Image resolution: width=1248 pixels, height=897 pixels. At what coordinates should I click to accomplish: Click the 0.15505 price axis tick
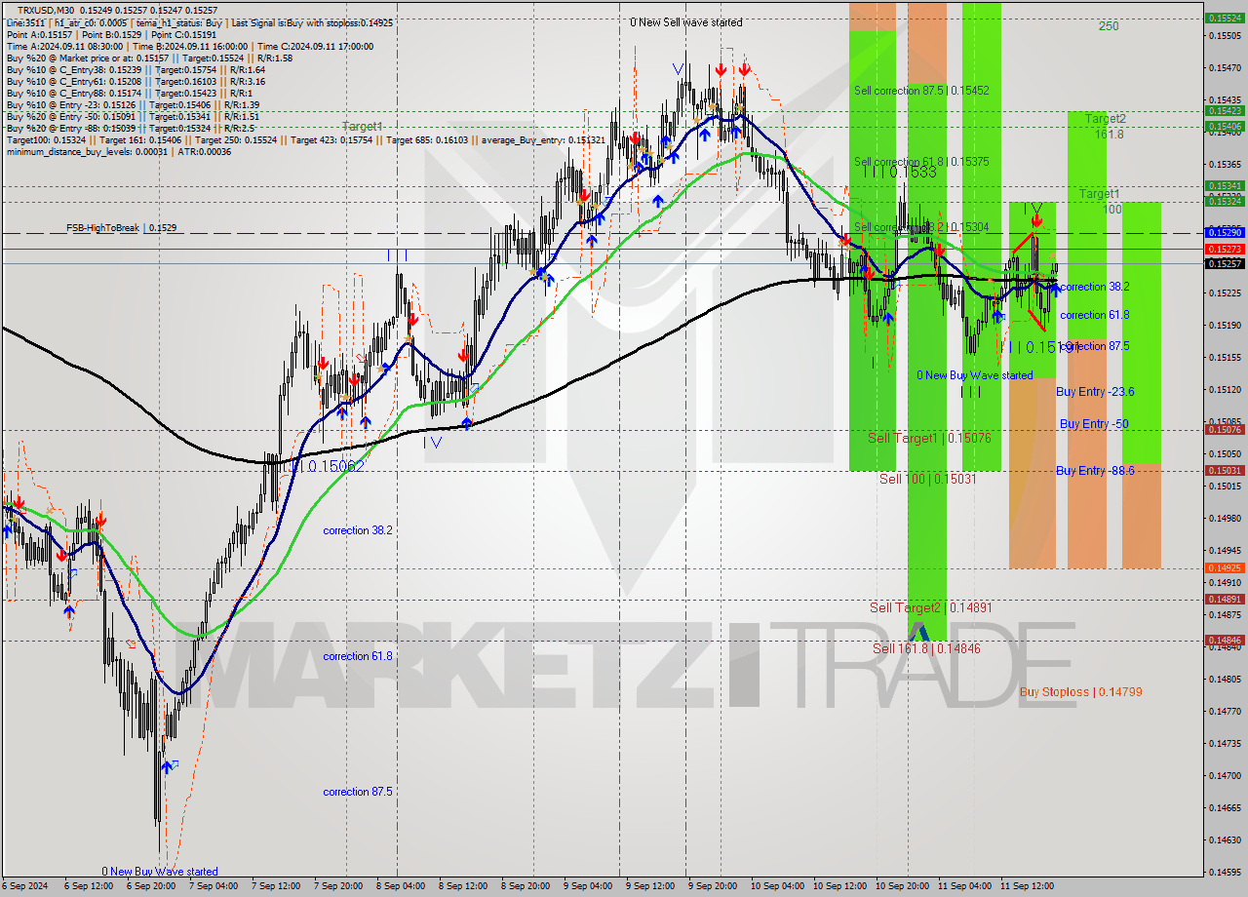click(1225, 35)
